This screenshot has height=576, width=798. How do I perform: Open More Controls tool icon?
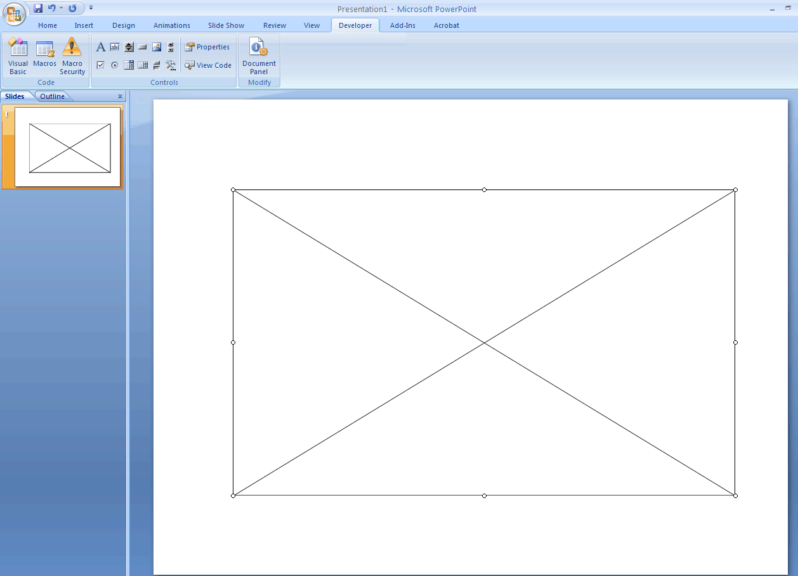tap(171, 65)
